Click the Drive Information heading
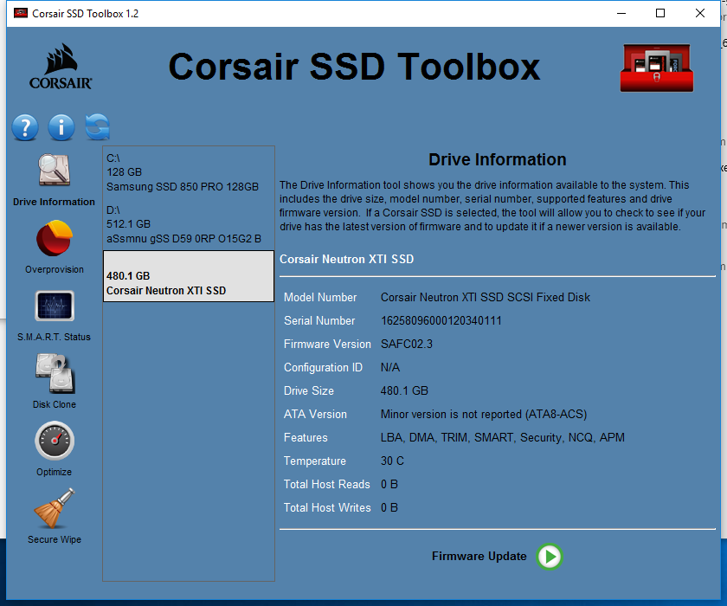The width and height of the screenshot is (727, 606). coord(497,160)
